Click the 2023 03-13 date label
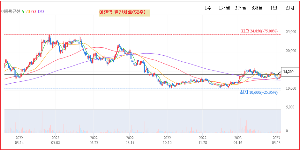 (x=276, y=140)
